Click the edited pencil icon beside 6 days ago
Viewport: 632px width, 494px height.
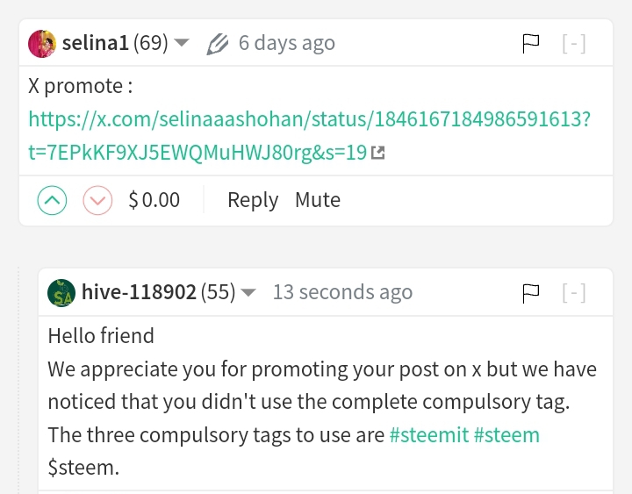click(x=218, y=44)
